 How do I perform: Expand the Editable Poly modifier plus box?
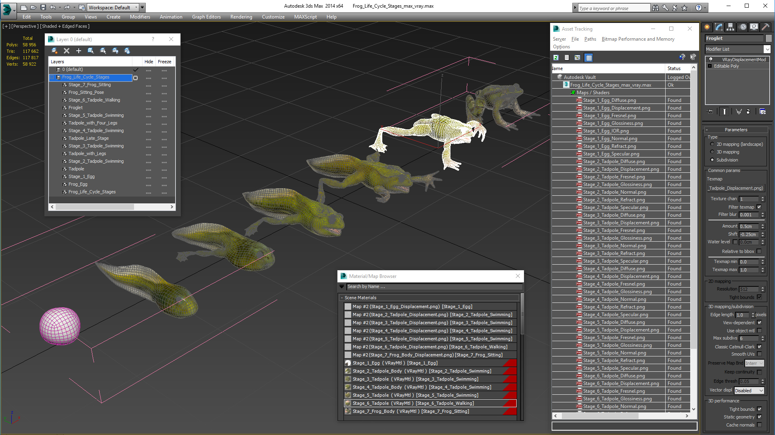[x=710, y=66]
